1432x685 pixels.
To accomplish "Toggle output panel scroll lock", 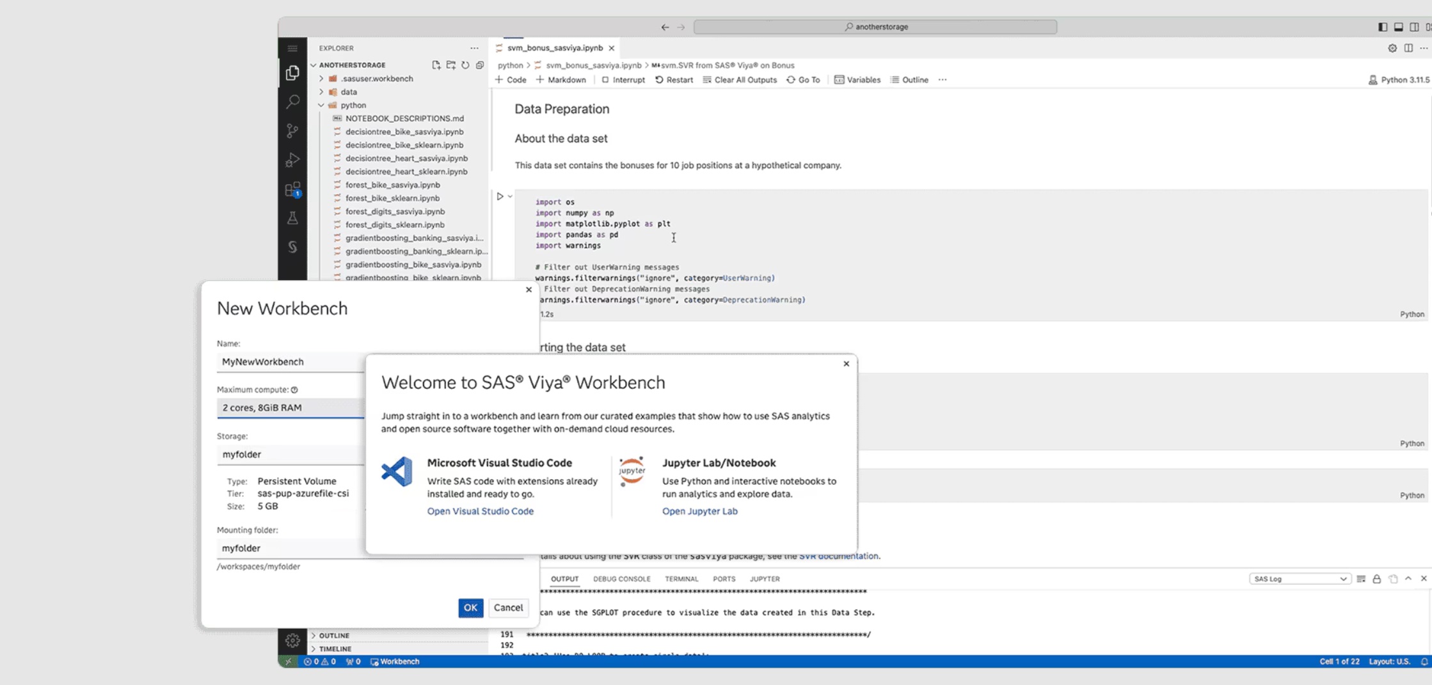I will coord(1376,579).
